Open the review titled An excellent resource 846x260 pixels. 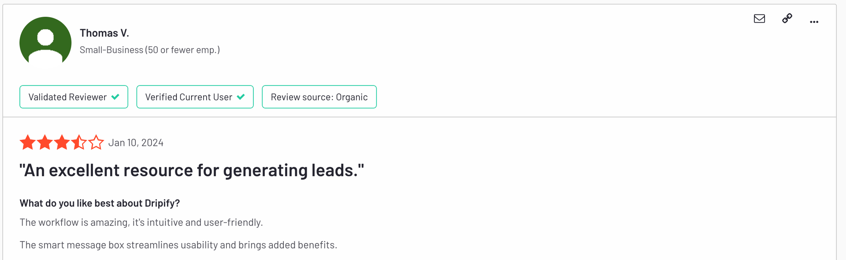pos(192,171)
